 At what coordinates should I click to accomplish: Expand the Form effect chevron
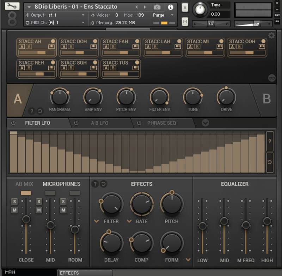tap(188, 260)
